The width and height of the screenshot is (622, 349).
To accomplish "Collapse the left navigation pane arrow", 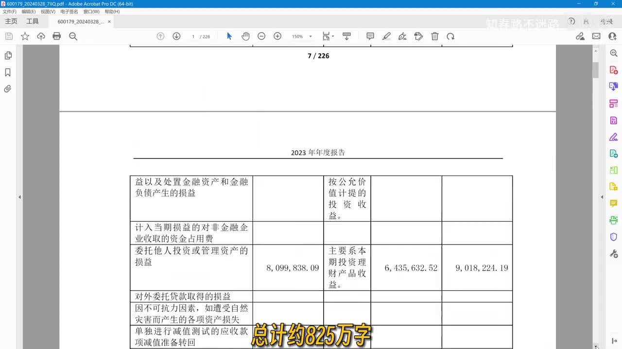I will click(19, 197).
